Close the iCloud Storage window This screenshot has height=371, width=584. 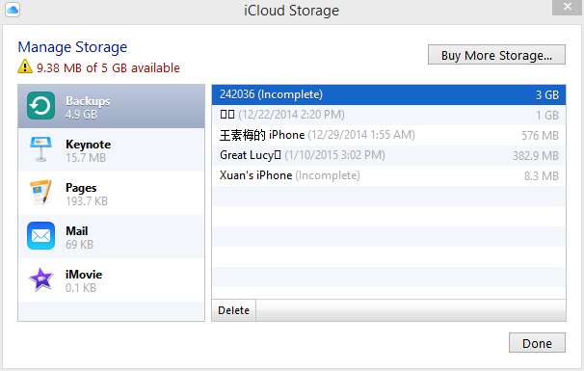(x=568, y=7)
